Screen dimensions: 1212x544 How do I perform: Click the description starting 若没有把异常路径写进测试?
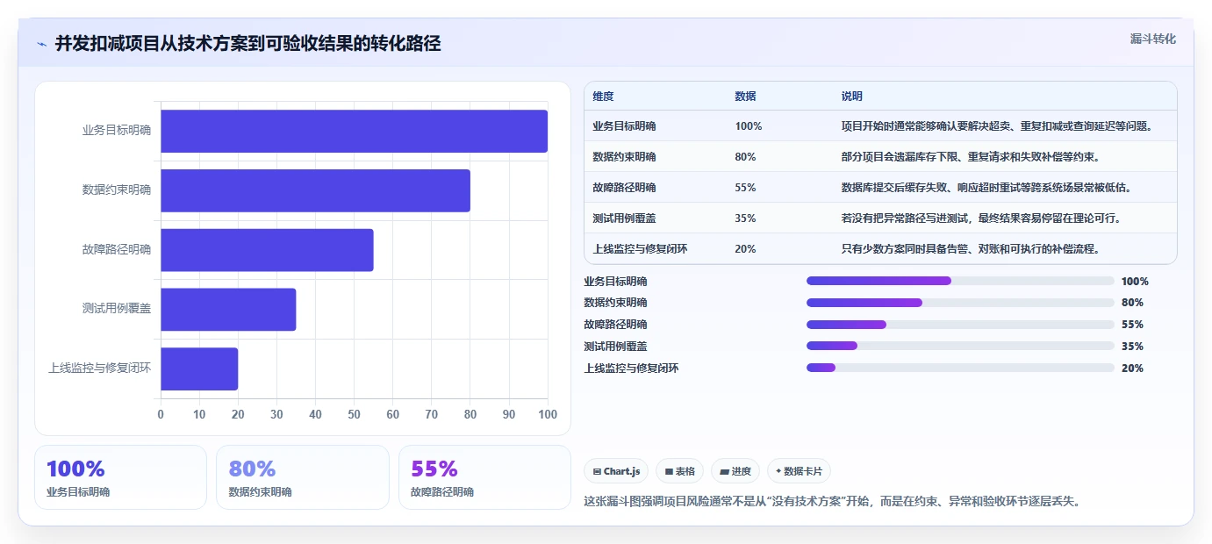click(x=981, y=218)
